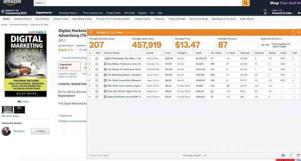The height and width of the screenshot is (161, 301).
Task: Click the Digital Marketing book cover image
Action: [26, 65]
